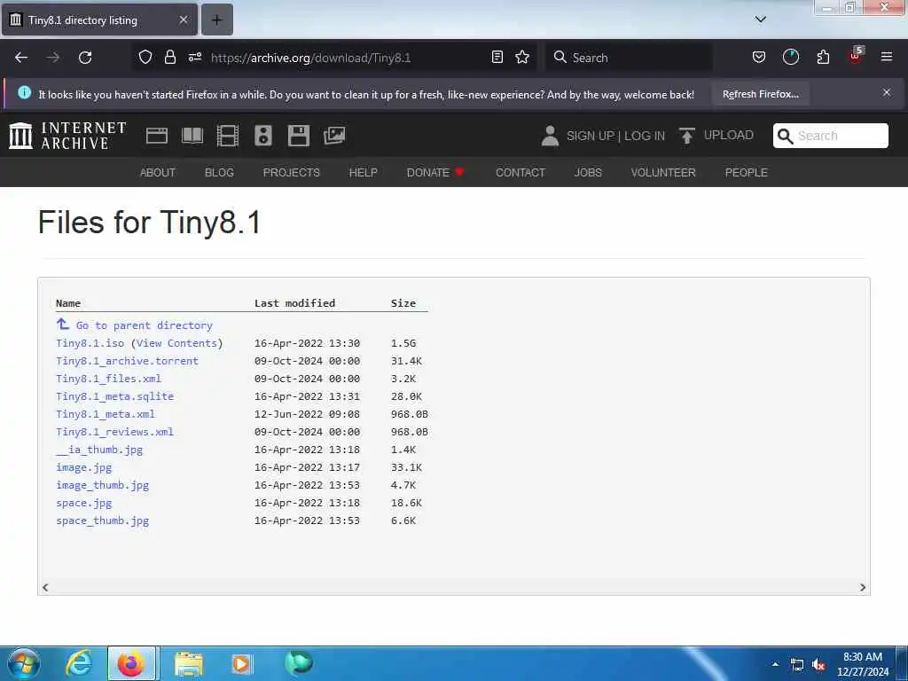
Task: Focus the Firefox toolbar Search box
Action: point(629,58)
